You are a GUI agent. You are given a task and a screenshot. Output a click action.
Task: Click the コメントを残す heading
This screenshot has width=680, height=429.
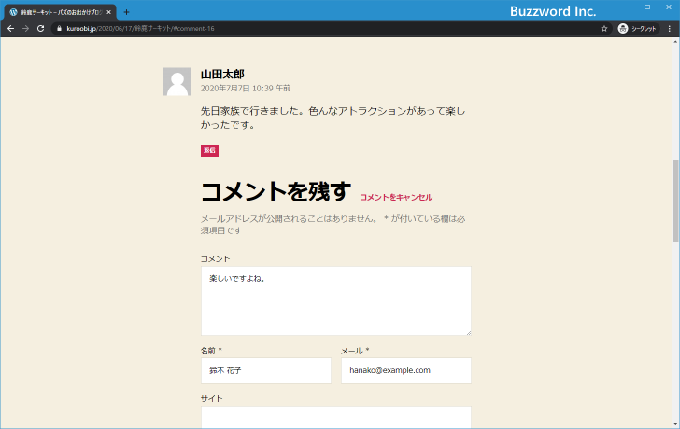[276, 191]
